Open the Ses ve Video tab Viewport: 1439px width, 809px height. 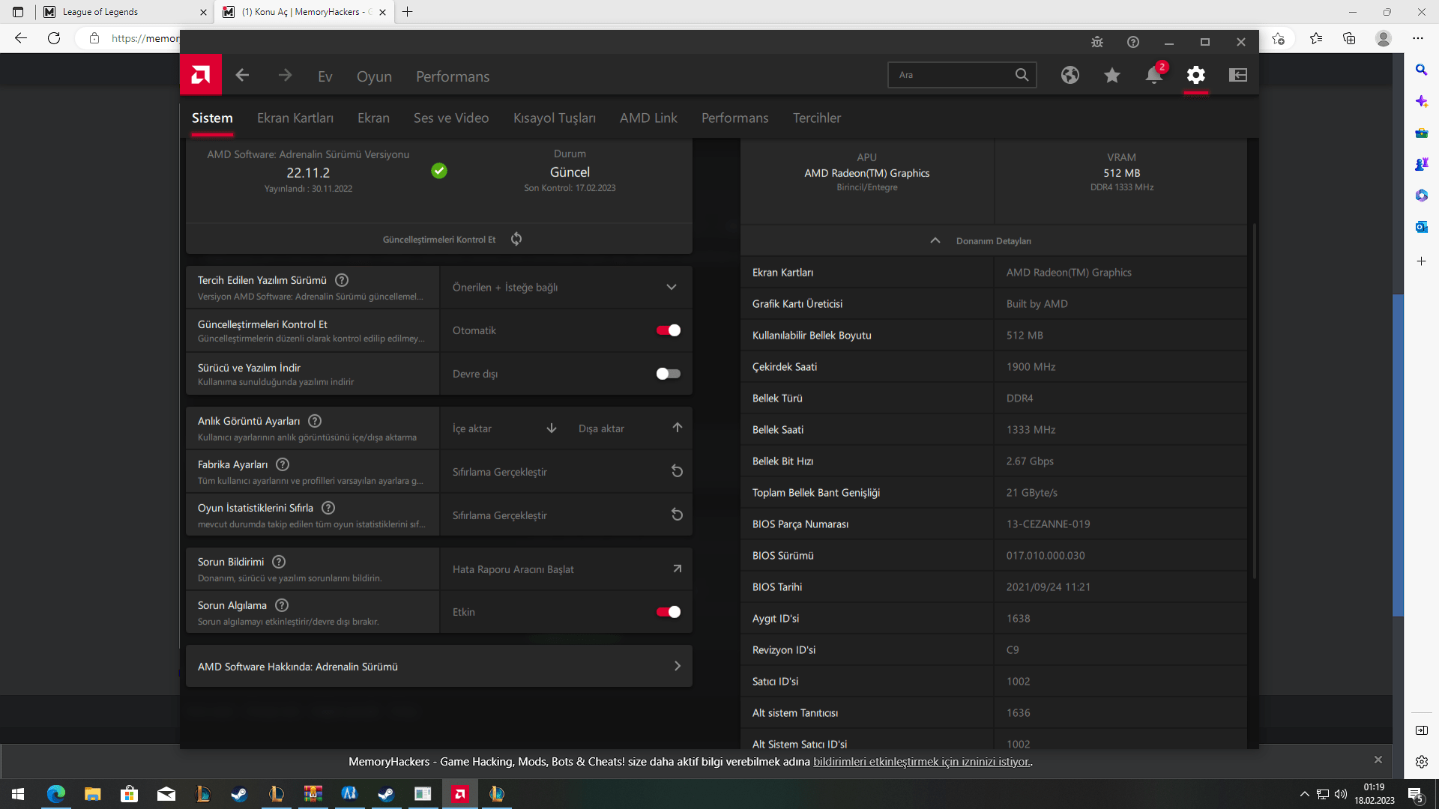451,118
